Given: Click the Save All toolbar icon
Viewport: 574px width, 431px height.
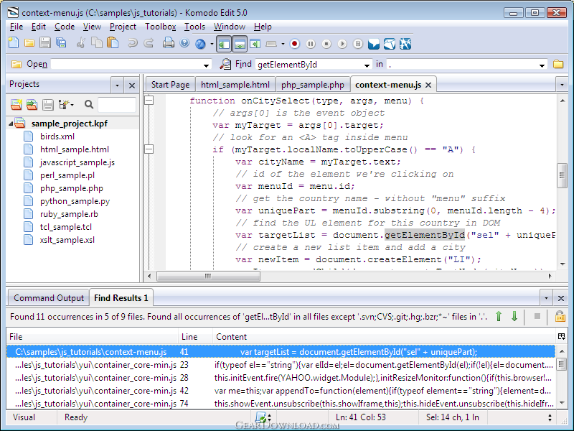Looking at the screenshot, I should [x=61, y=43].
